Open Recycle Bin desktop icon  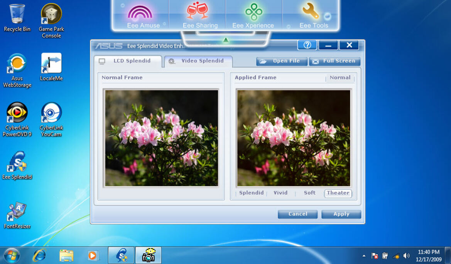(x=17, y=17)
